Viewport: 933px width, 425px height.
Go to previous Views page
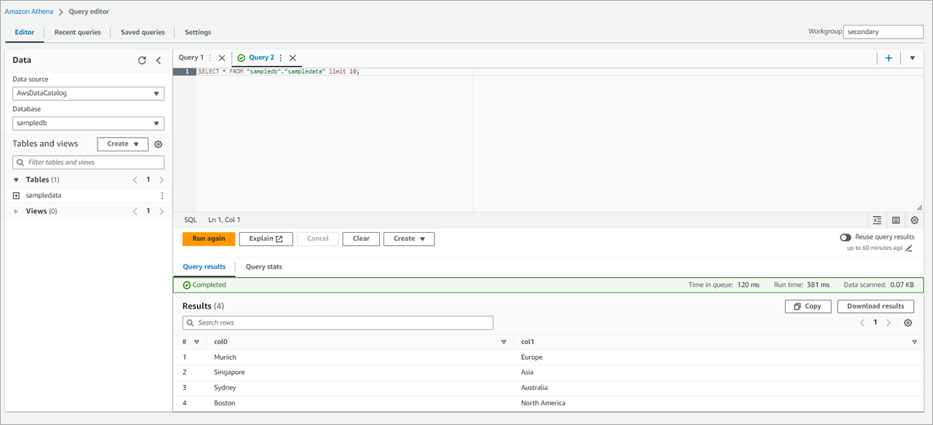[x=135, y=211]
